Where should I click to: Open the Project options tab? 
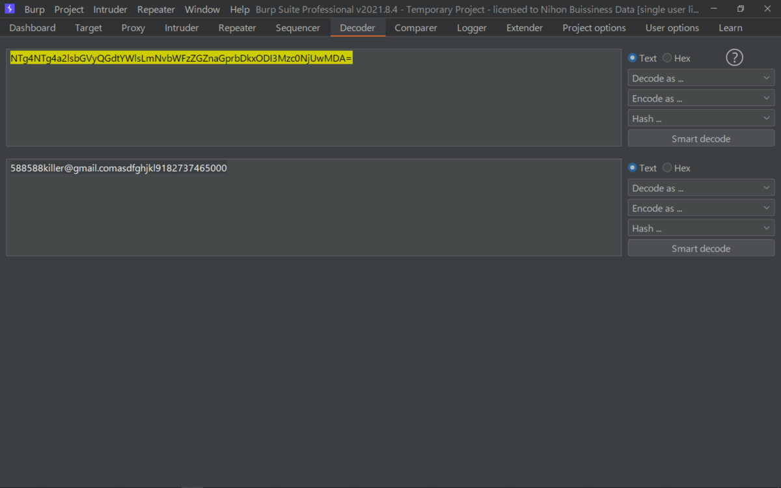tap(594, 28)
